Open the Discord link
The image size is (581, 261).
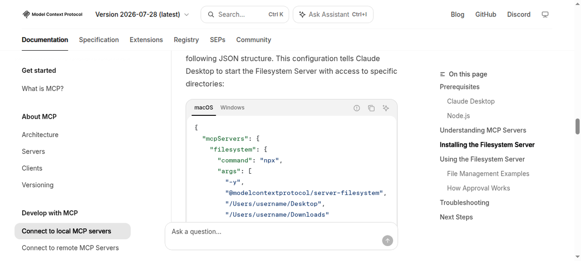pos(519,14)
